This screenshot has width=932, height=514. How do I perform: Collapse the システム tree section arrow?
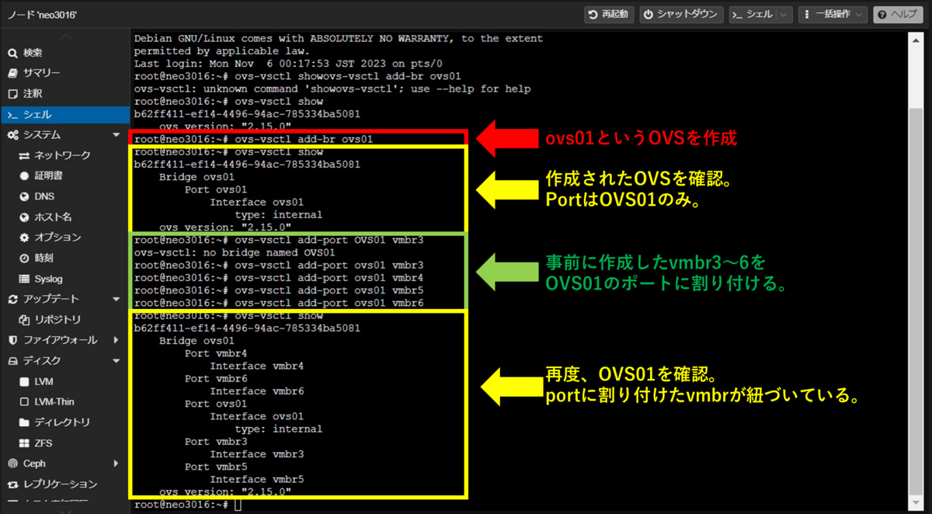(x=116, y=135)
